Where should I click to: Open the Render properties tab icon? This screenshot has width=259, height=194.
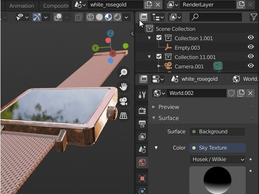click(142, 110)
